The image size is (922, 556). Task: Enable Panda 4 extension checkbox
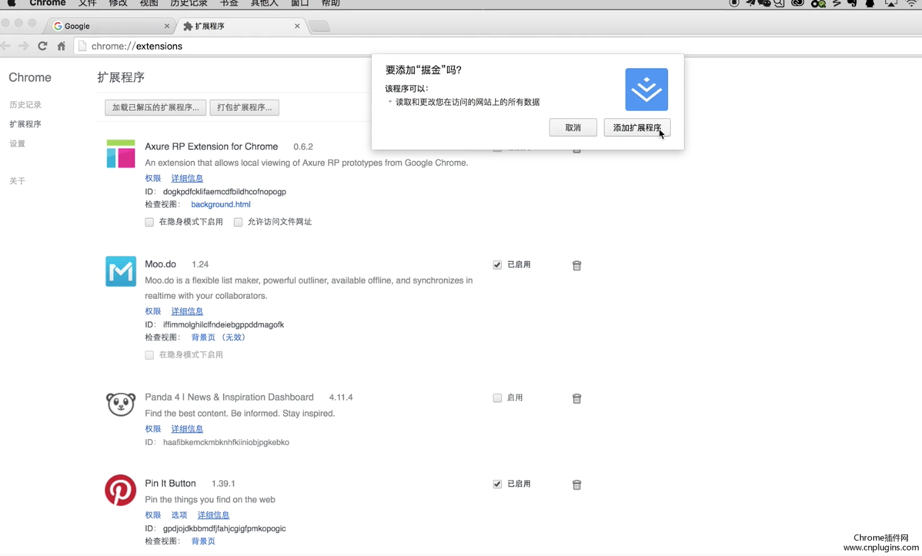point(497,398)
